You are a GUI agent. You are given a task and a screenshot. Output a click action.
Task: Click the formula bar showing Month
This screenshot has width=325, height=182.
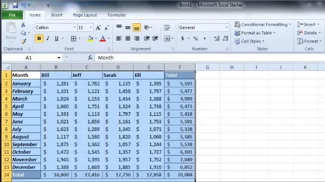click(210, 58)
